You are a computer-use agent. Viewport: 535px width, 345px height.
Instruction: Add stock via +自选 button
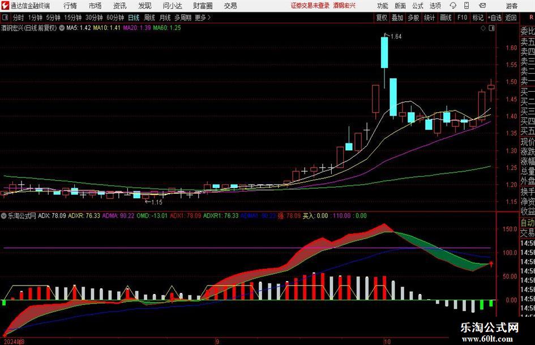(x=494, y=18)
